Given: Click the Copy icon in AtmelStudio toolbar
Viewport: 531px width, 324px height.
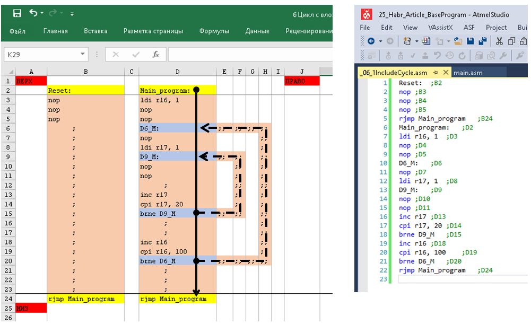Looking at the screenshot, I should coord(511,41).
